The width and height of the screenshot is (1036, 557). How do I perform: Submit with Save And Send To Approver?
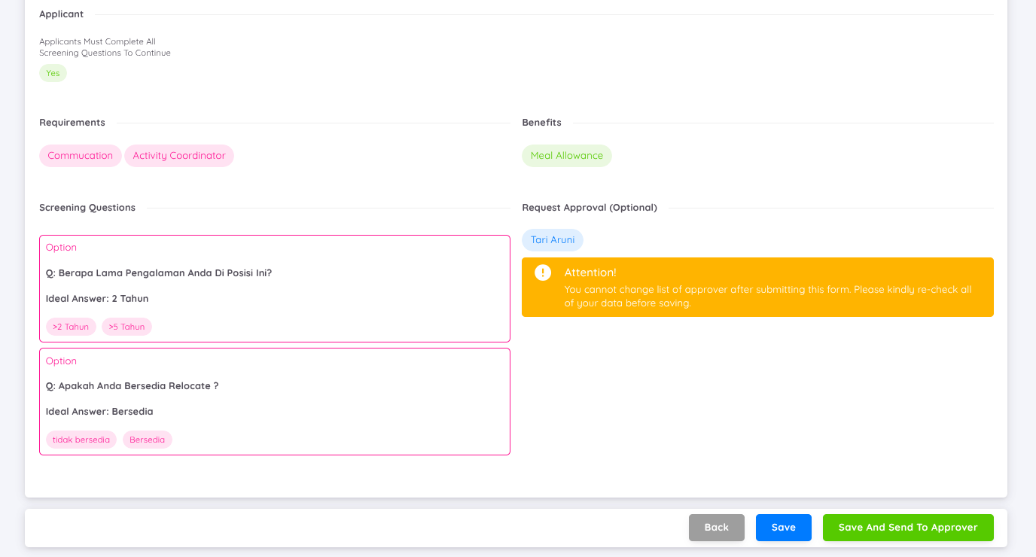point(907,528)
